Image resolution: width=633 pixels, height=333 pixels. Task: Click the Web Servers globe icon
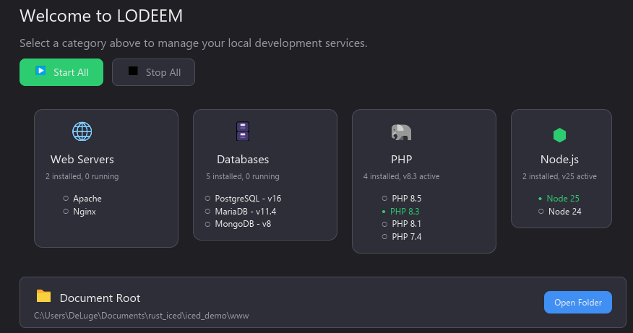[82, 131]
